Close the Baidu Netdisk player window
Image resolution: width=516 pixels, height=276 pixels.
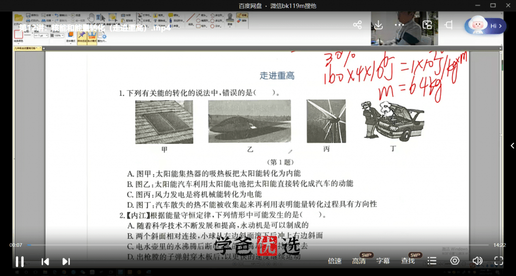[x=508, y=6]
